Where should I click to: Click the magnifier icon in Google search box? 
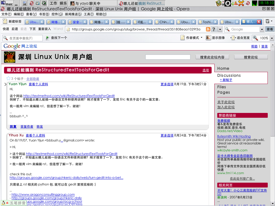[x=227, y=29]
